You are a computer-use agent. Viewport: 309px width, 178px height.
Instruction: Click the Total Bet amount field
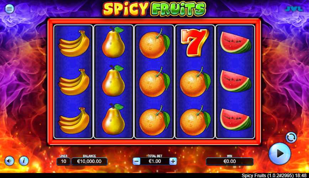155,161
